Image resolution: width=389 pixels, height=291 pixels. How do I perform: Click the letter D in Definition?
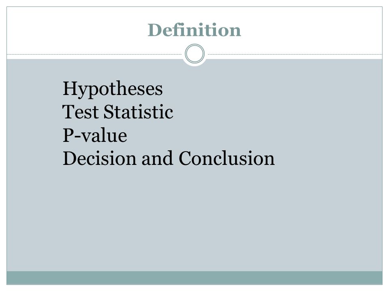click(x=153, y=30)
